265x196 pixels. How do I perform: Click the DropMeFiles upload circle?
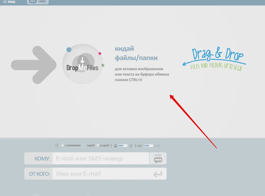tap(83, 64)
